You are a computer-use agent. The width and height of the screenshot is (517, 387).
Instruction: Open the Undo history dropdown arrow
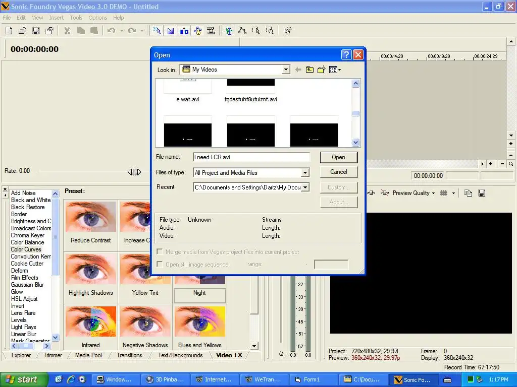tap(122, 31)
